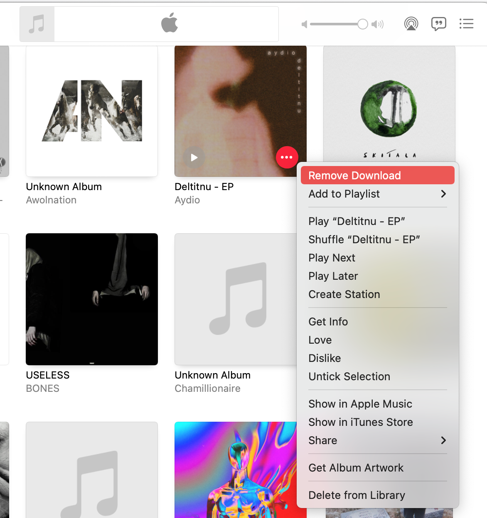Show lyrics with speech bubble icon
The width and height of the screenshot is (487, 518).
pyautogui.click(x=438, y=24)
